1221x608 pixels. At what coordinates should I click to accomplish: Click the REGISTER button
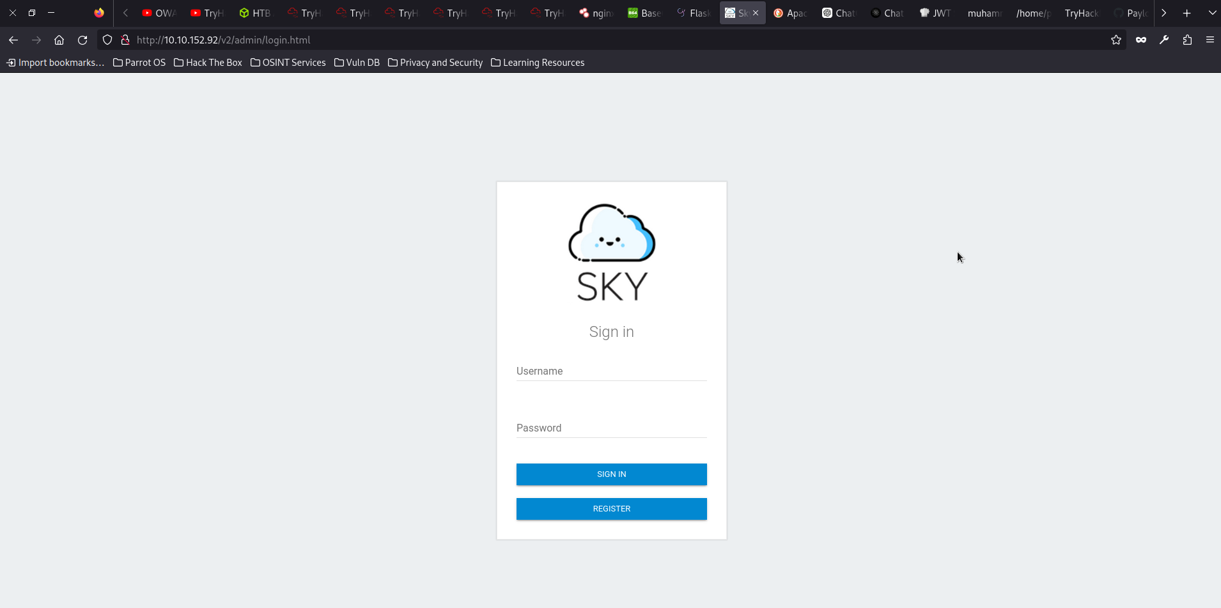pyautogui.click(x=612, y=509)
